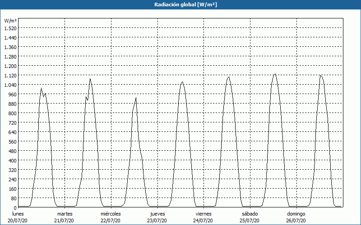Image resolution: width=361 pixels, height=225 pixels.
Task: Select the 1.120 y-axis value
Action: [10, 76]
